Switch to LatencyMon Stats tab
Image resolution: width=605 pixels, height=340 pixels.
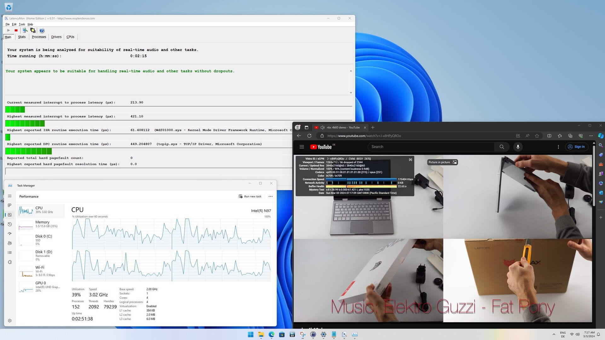tap(22, 37)
